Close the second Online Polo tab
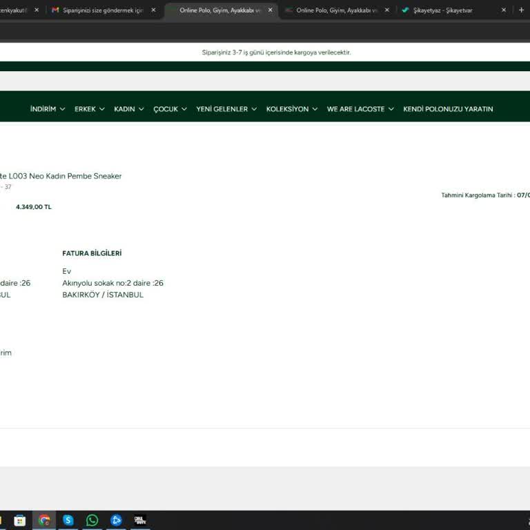The image size is (530, 530). pos(387,10)
